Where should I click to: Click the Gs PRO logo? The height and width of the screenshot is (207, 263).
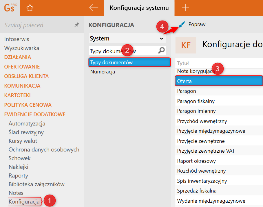[10, 8]
